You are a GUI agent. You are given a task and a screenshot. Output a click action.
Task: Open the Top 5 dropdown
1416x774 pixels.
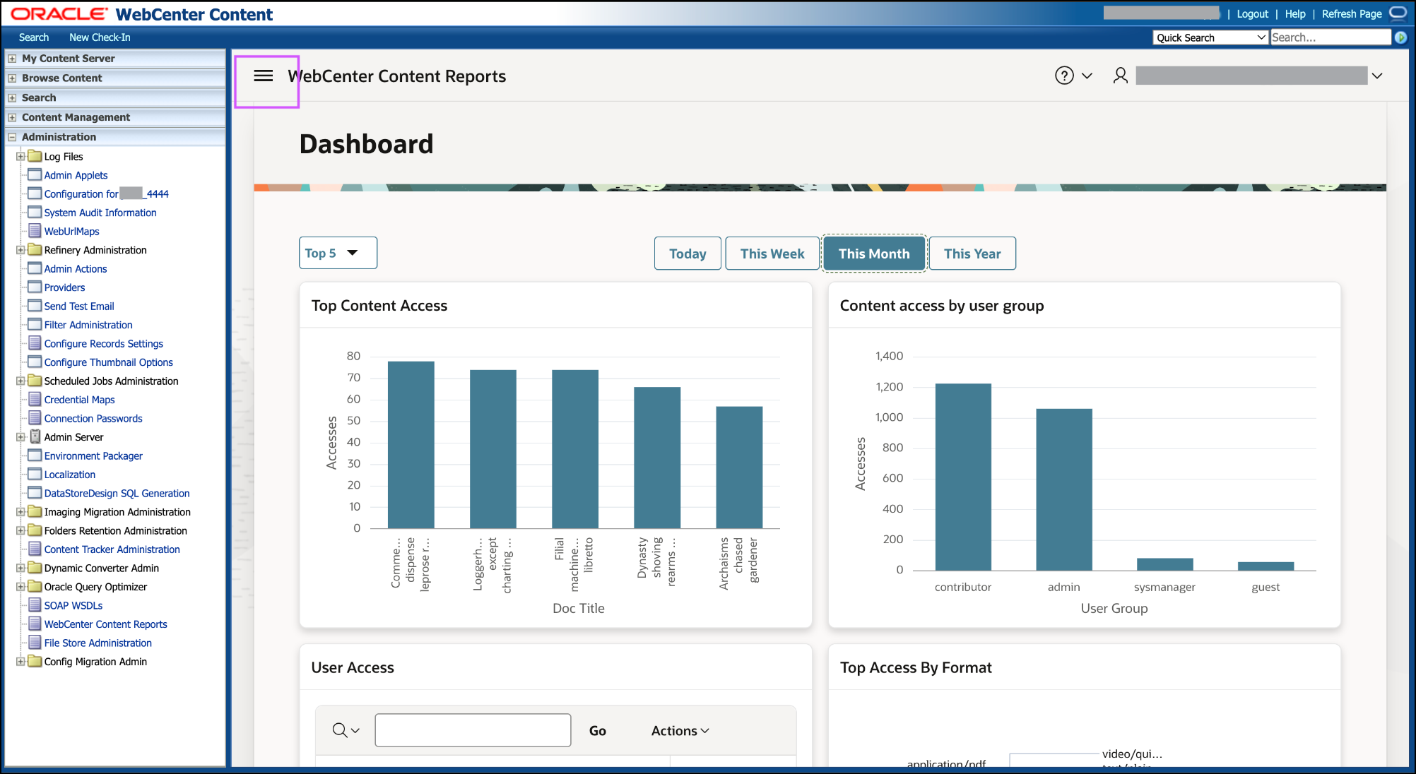coord(338,253)
